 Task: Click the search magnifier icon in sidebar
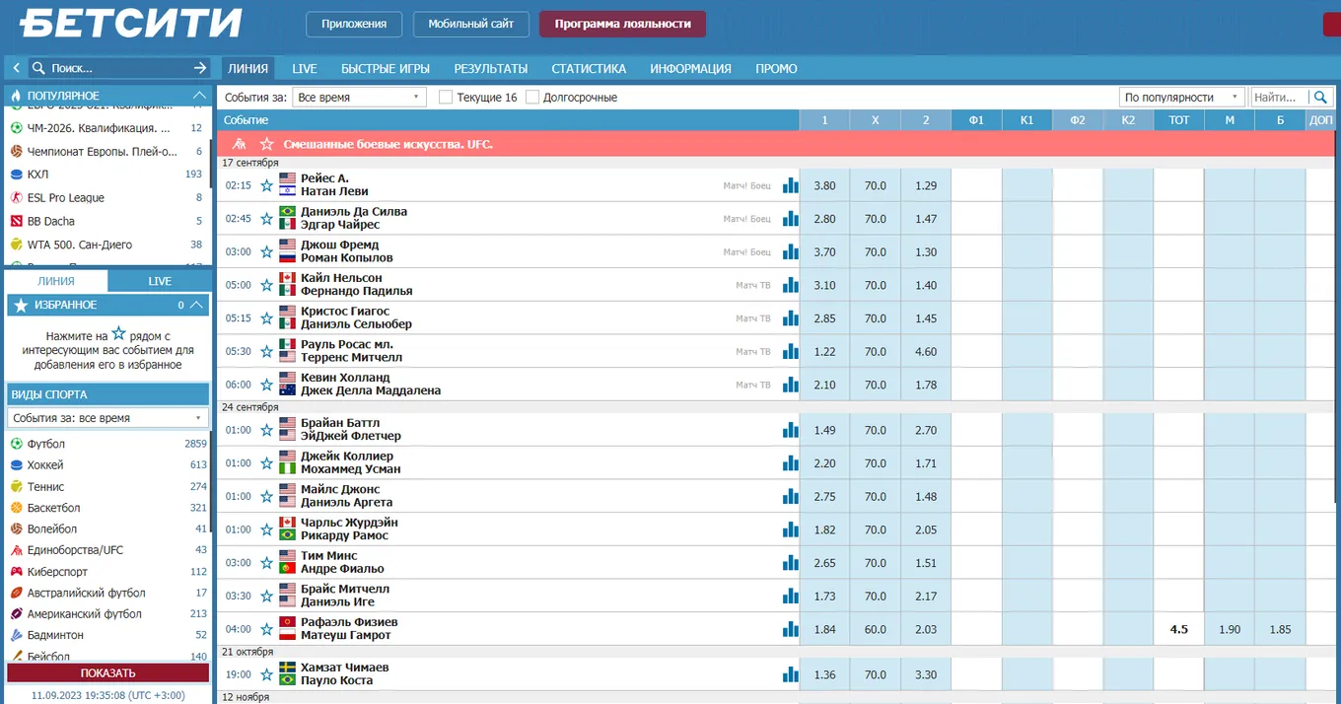pos(38,68)
